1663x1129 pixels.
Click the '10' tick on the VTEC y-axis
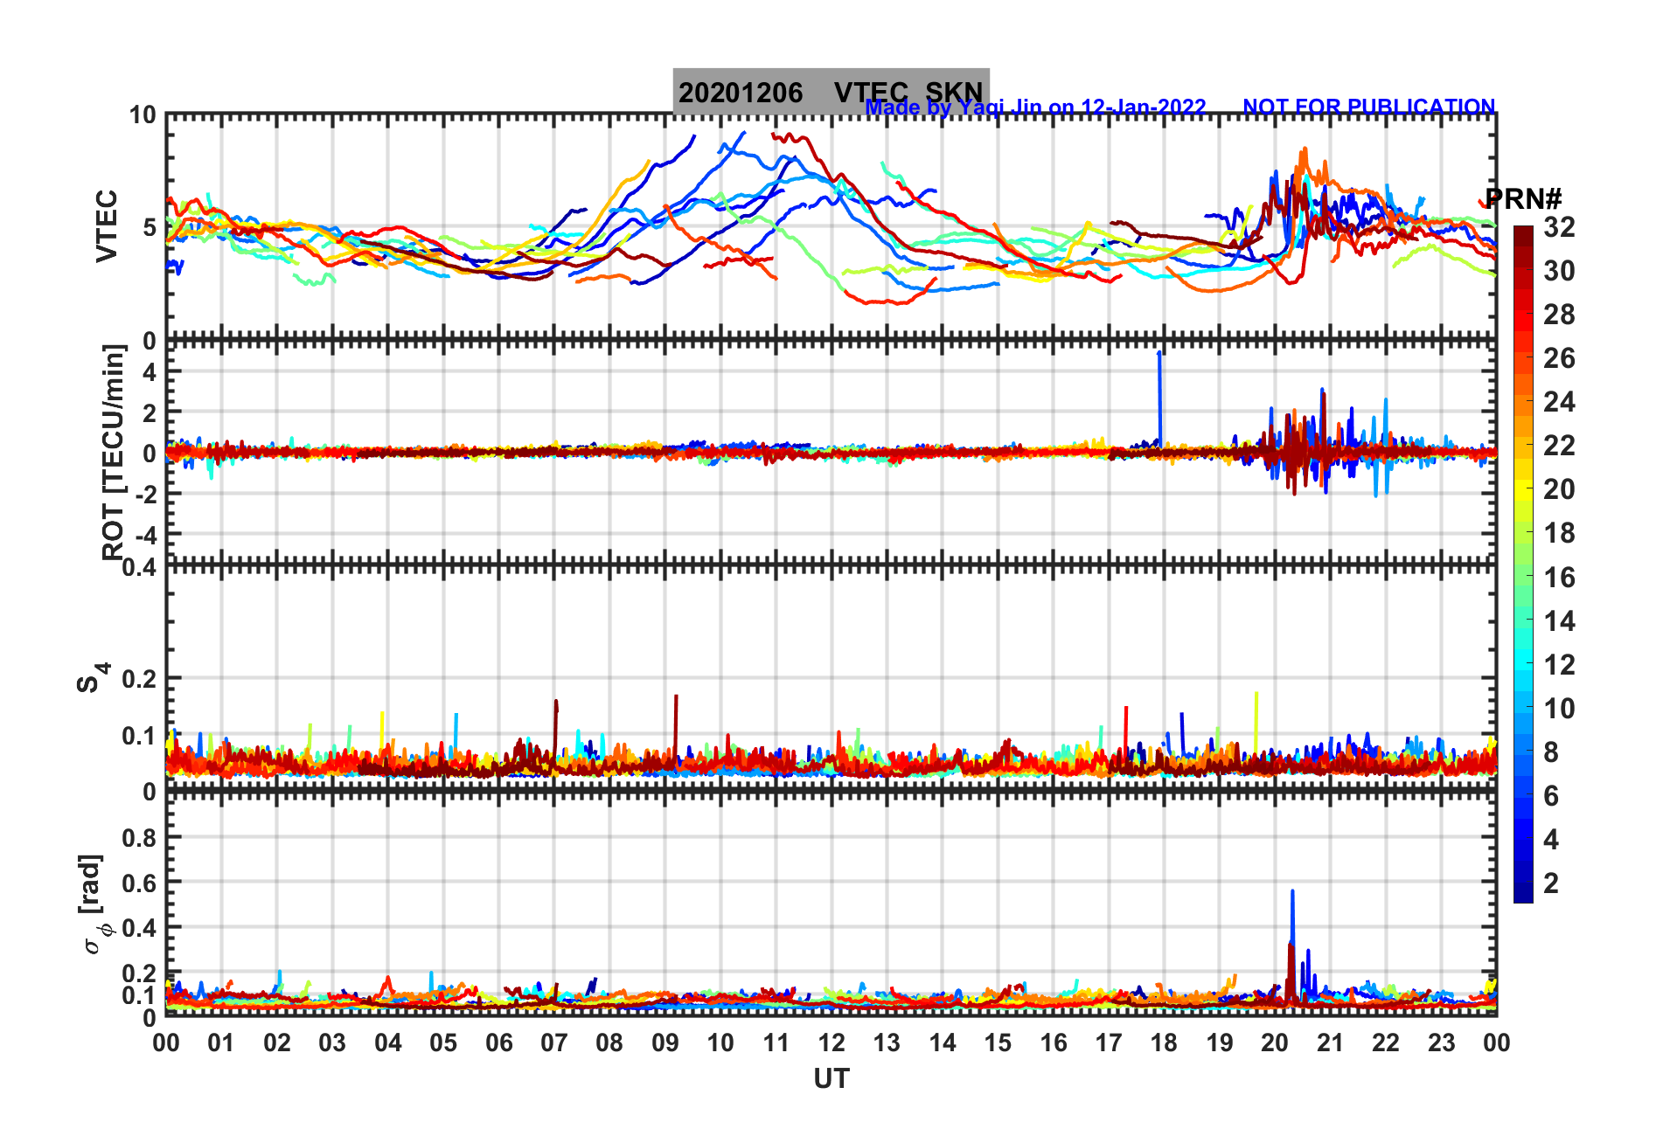click(x=143, y=115)
